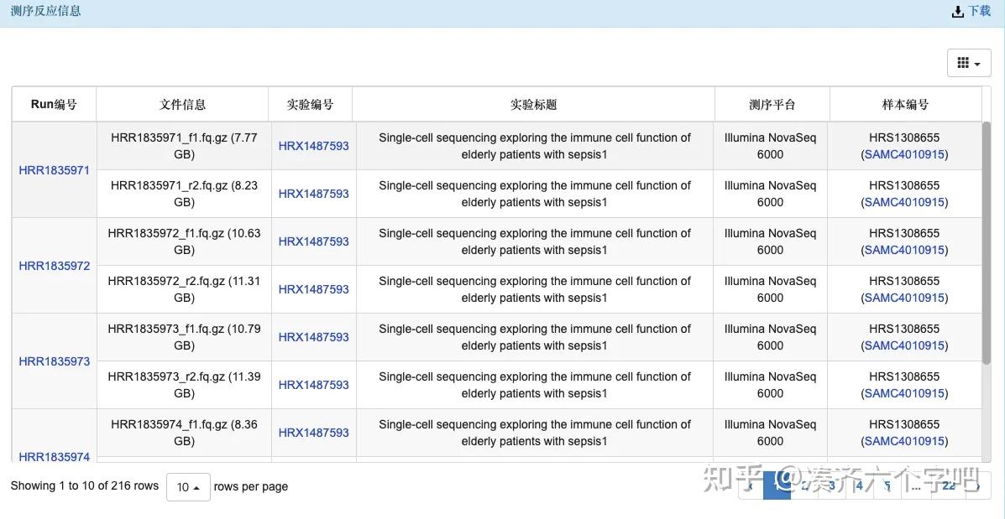This screenshot has height=519, width=1005.
Task: Open sample SAMC4010915 from the first row
Action: pos(905,153)
